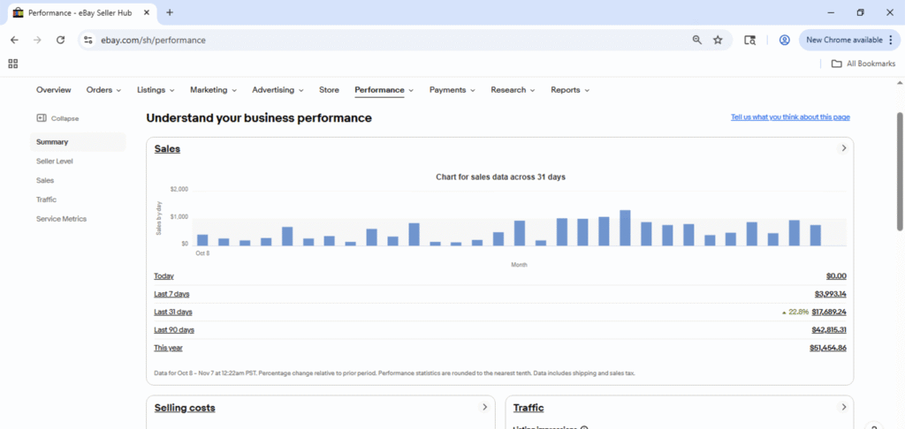
Task: Open a new browser tab
Action: coord(170,12)
